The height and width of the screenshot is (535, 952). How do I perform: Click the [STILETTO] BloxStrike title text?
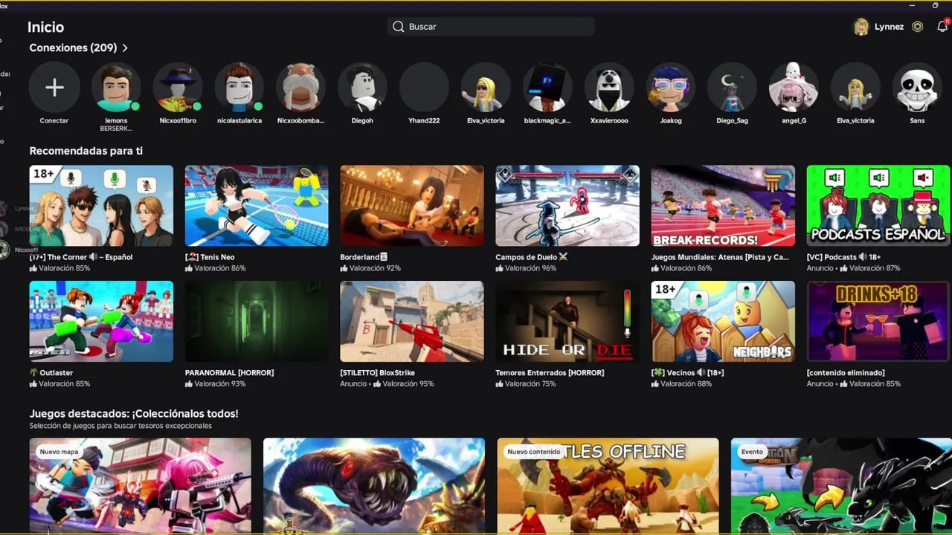pos(377,373)
